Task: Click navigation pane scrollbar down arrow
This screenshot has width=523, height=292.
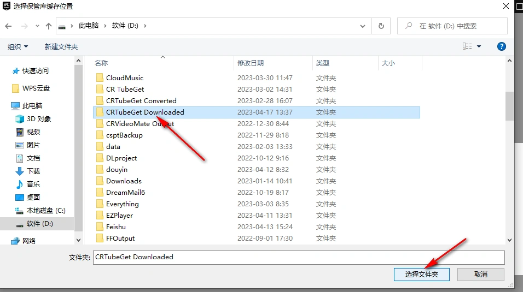Action: tap(78, 240)
